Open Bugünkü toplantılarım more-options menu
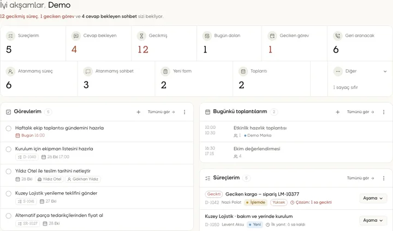 (384, 112)
